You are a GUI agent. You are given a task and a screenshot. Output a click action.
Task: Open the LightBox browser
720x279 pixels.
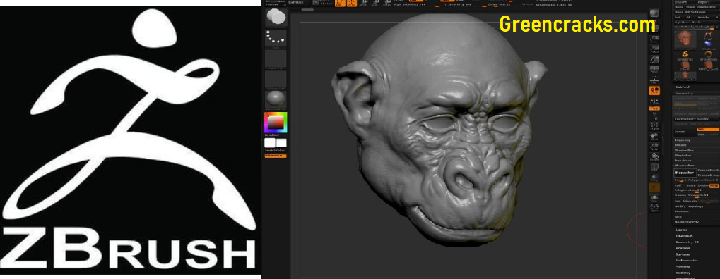point(296,2)
